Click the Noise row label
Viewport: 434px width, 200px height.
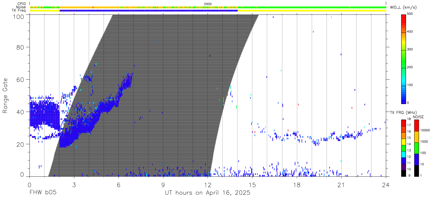[x=21, y=7]
